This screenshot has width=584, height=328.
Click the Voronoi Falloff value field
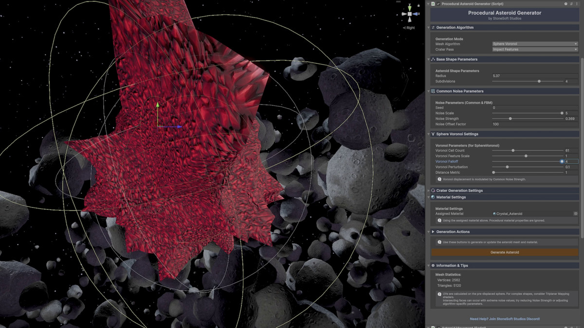(x=571, y=161)
